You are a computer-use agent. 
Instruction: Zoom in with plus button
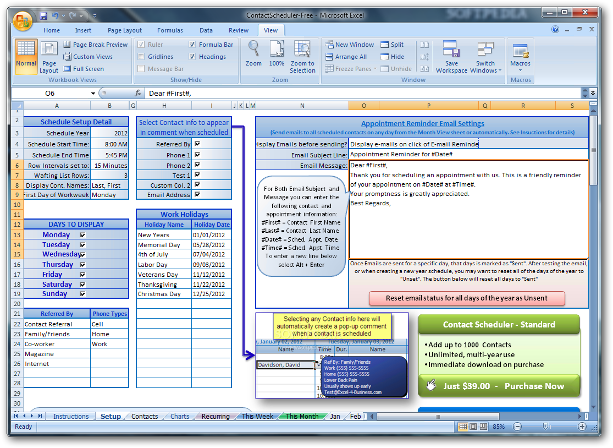582,427
